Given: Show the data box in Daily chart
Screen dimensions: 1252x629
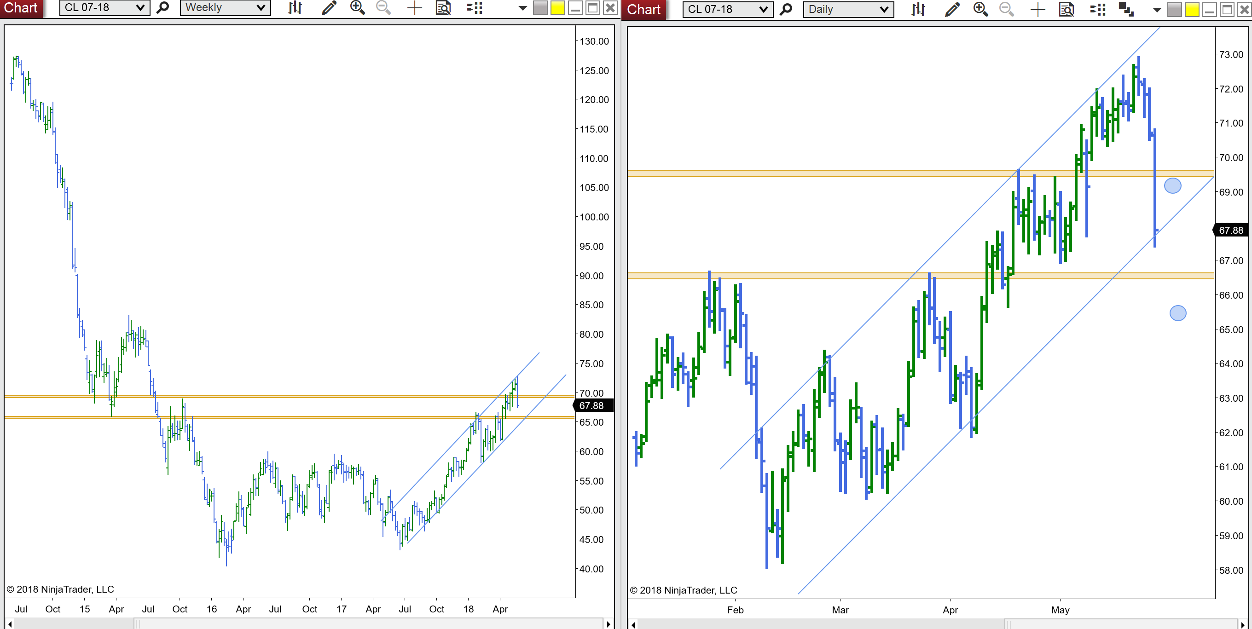Looking at the screenshot, I should click(x=1067, y=9).
